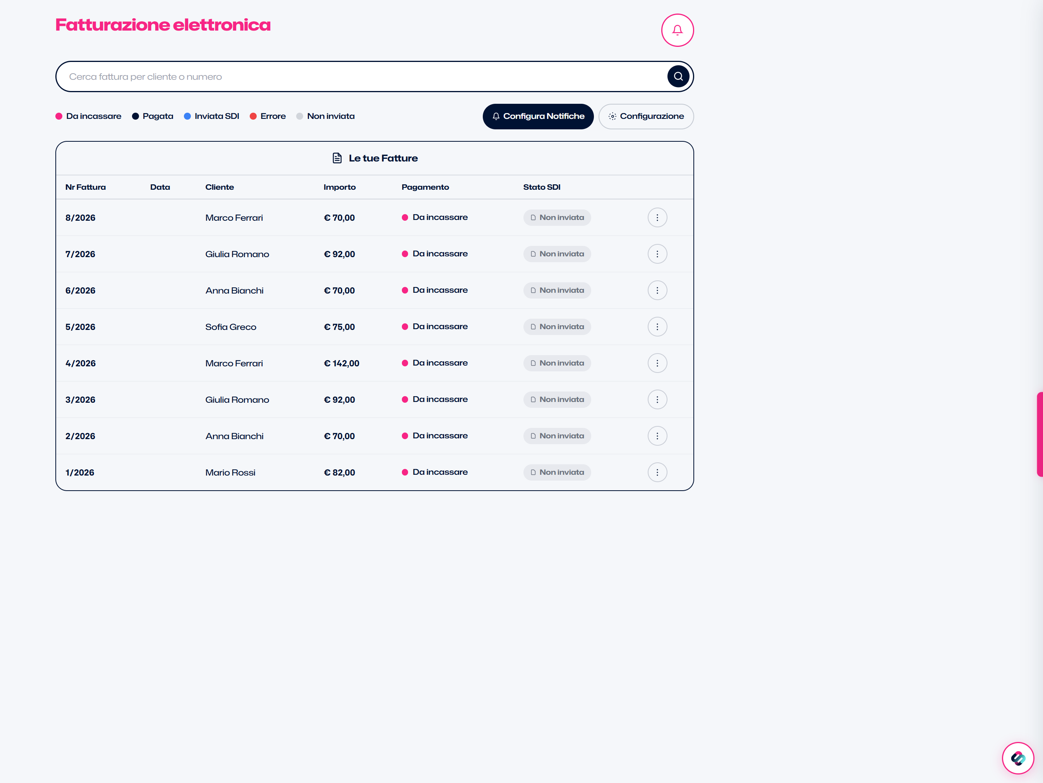This screenshot has height=783, width=1043.
Task: Click the Importo column header
Action: tap(340, 187)
